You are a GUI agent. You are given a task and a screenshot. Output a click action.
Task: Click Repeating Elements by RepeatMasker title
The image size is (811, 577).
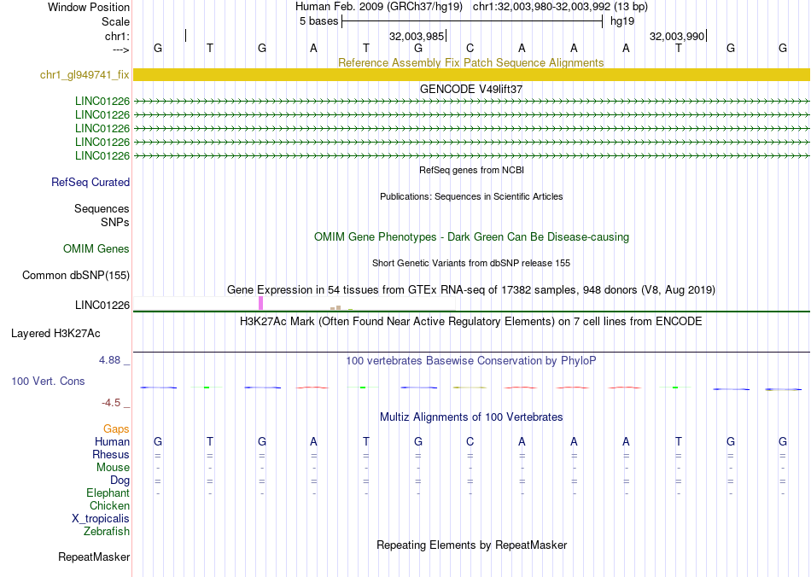click(x=472, y=545)
